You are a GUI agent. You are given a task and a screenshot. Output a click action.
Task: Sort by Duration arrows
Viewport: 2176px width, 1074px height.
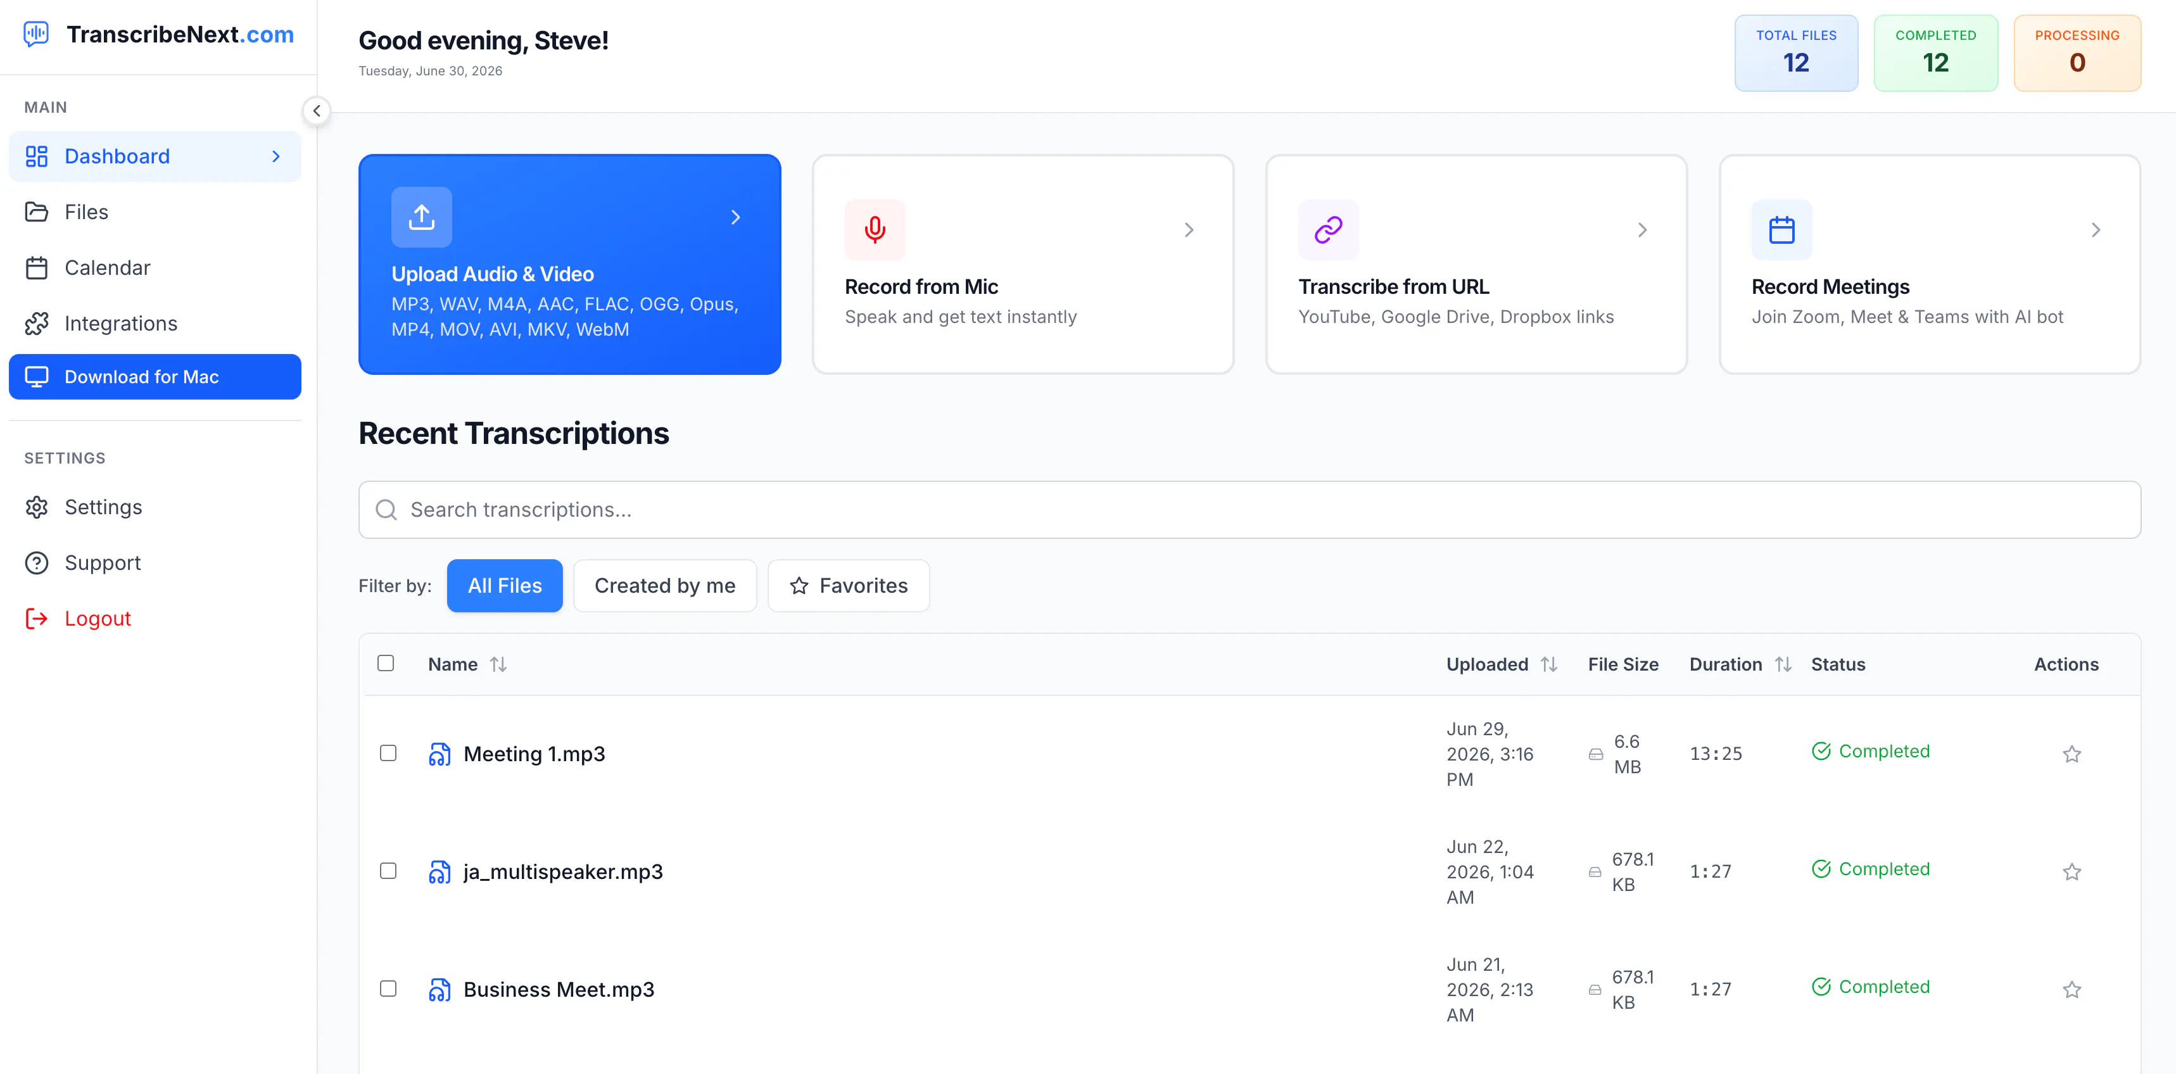tap(1782, 664)
